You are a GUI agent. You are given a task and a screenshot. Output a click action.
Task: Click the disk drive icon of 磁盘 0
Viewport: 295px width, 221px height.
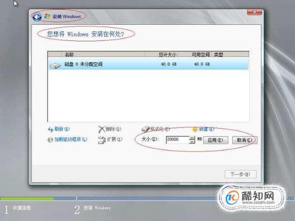[55, 65]
